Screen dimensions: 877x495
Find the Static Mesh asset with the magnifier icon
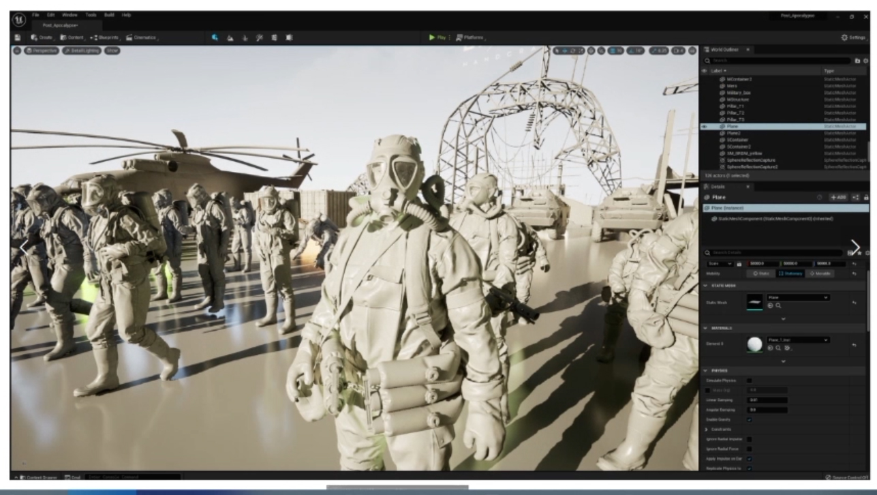(x=778, y=306)
